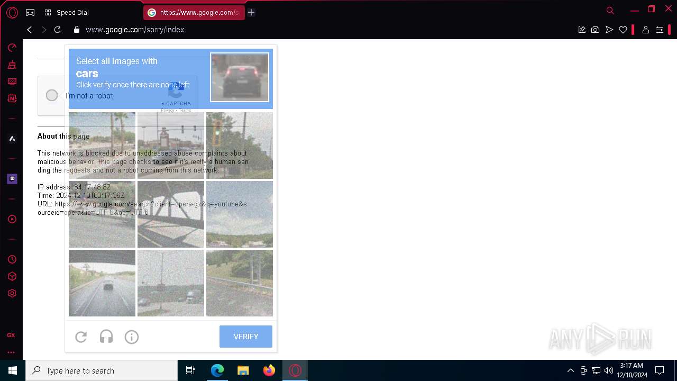Select captcha tile with bridge girders
This screenshot has width=677, height=381.
pyautogui.click(x=171, y=214)
